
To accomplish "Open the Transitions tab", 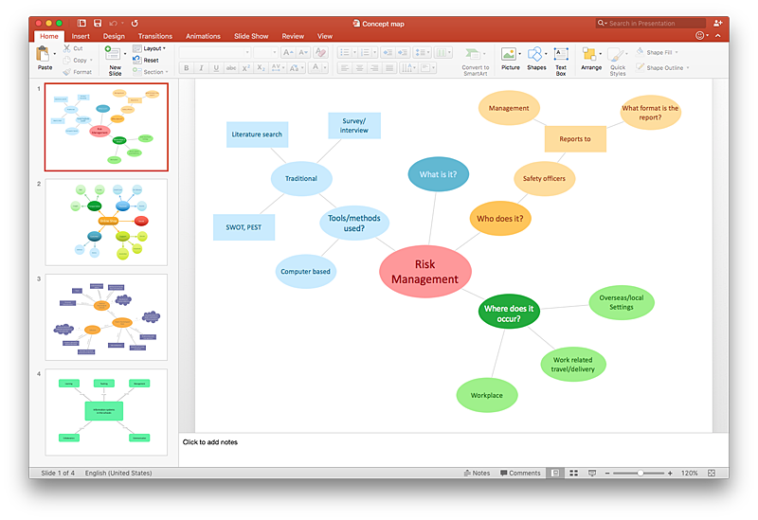I will [155, 36].
